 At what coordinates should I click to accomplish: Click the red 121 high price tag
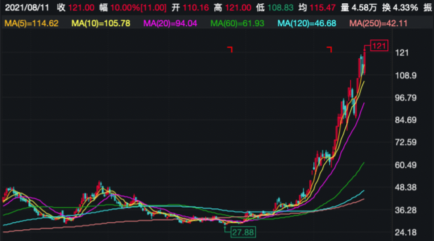coord(379,46)
